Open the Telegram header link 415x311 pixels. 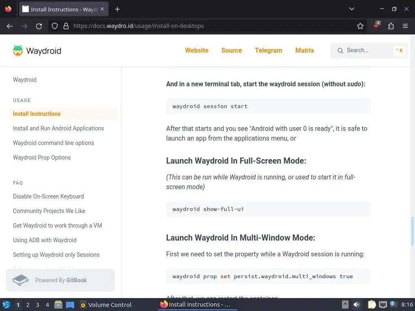[x=268, y=50]
